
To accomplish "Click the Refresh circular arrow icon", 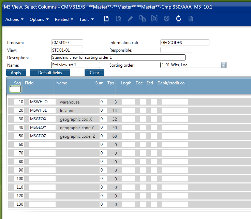I will tap(178, 19).
